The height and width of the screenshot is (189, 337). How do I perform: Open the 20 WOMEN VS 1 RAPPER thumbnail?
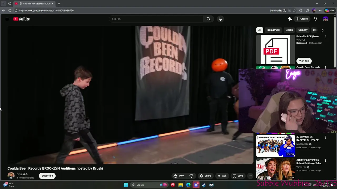coord(276,146)
